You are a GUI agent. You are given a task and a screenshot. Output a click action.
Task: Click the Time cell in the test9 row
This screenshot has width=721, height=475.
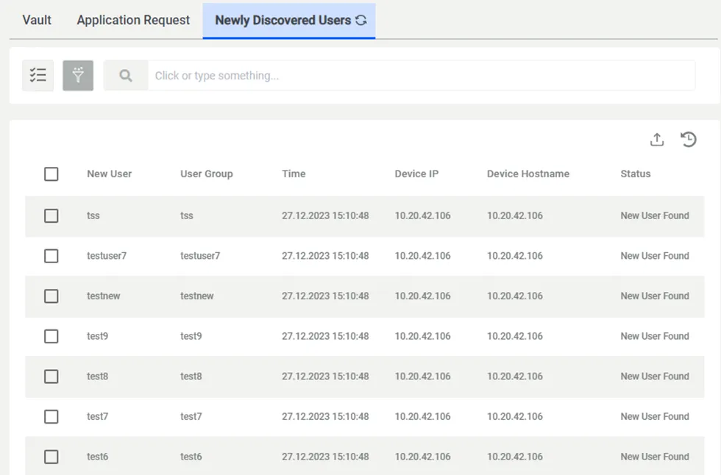pos(325,336)
